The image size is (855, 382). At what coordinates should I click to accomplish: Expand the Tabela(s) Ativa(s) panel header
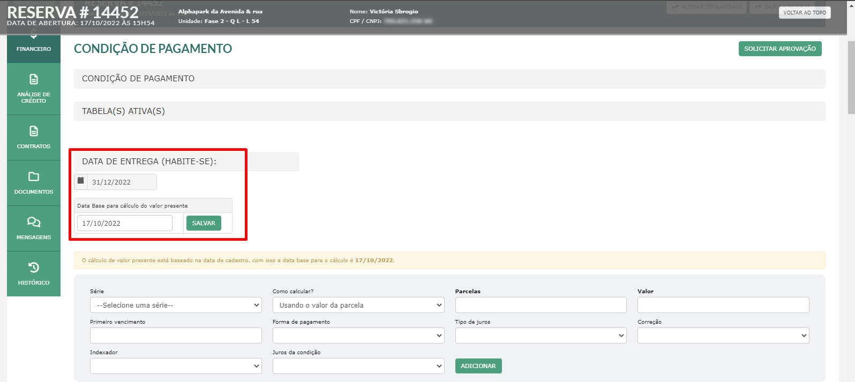pos(449,111)
